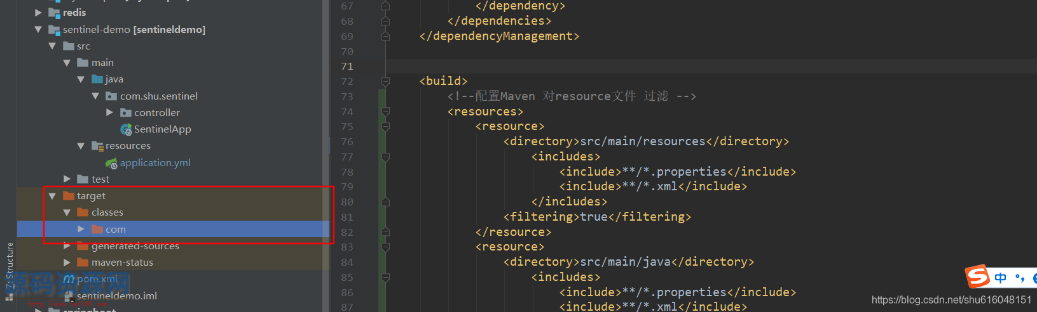Select the generated-sources folder

coord(135,246)
